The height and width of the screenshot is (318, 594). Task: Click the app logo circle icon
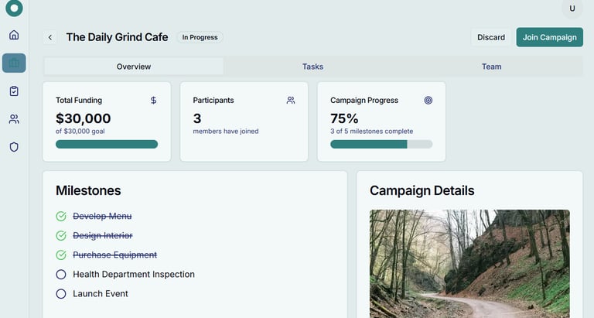point(14,9)
